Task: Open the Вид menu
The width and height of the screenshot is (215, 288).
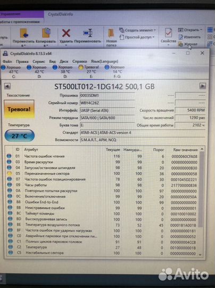Action: (x=52, y=61)
